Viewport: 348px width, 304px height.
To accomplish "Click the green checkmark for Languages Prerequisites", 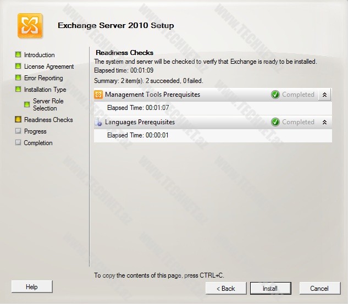I will (x=275, y=122).
